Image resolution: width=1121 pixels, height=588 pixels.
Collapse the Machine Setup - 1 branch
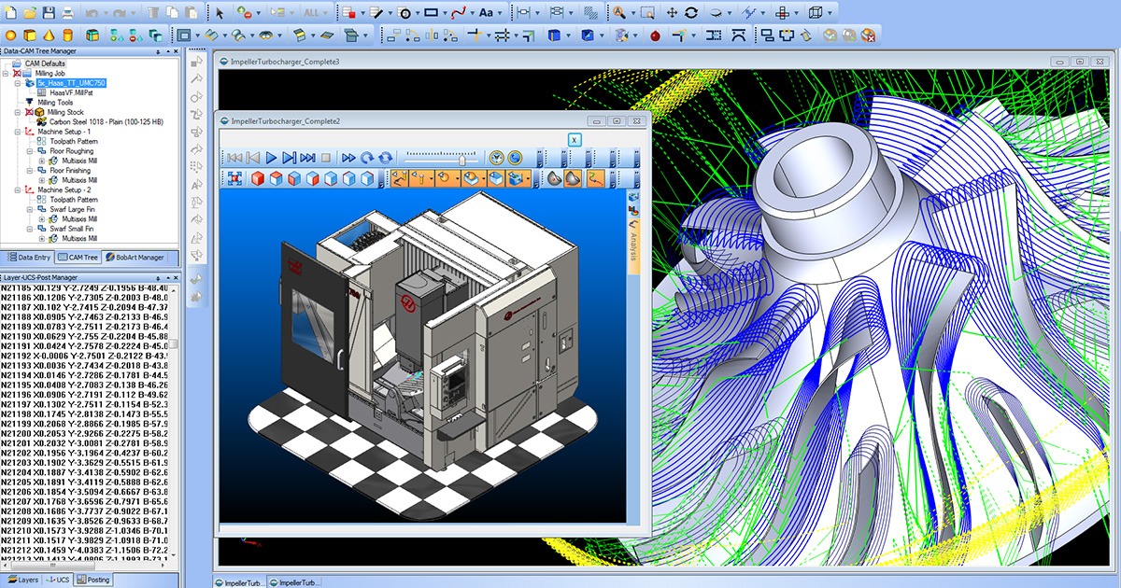coord(16,132)
